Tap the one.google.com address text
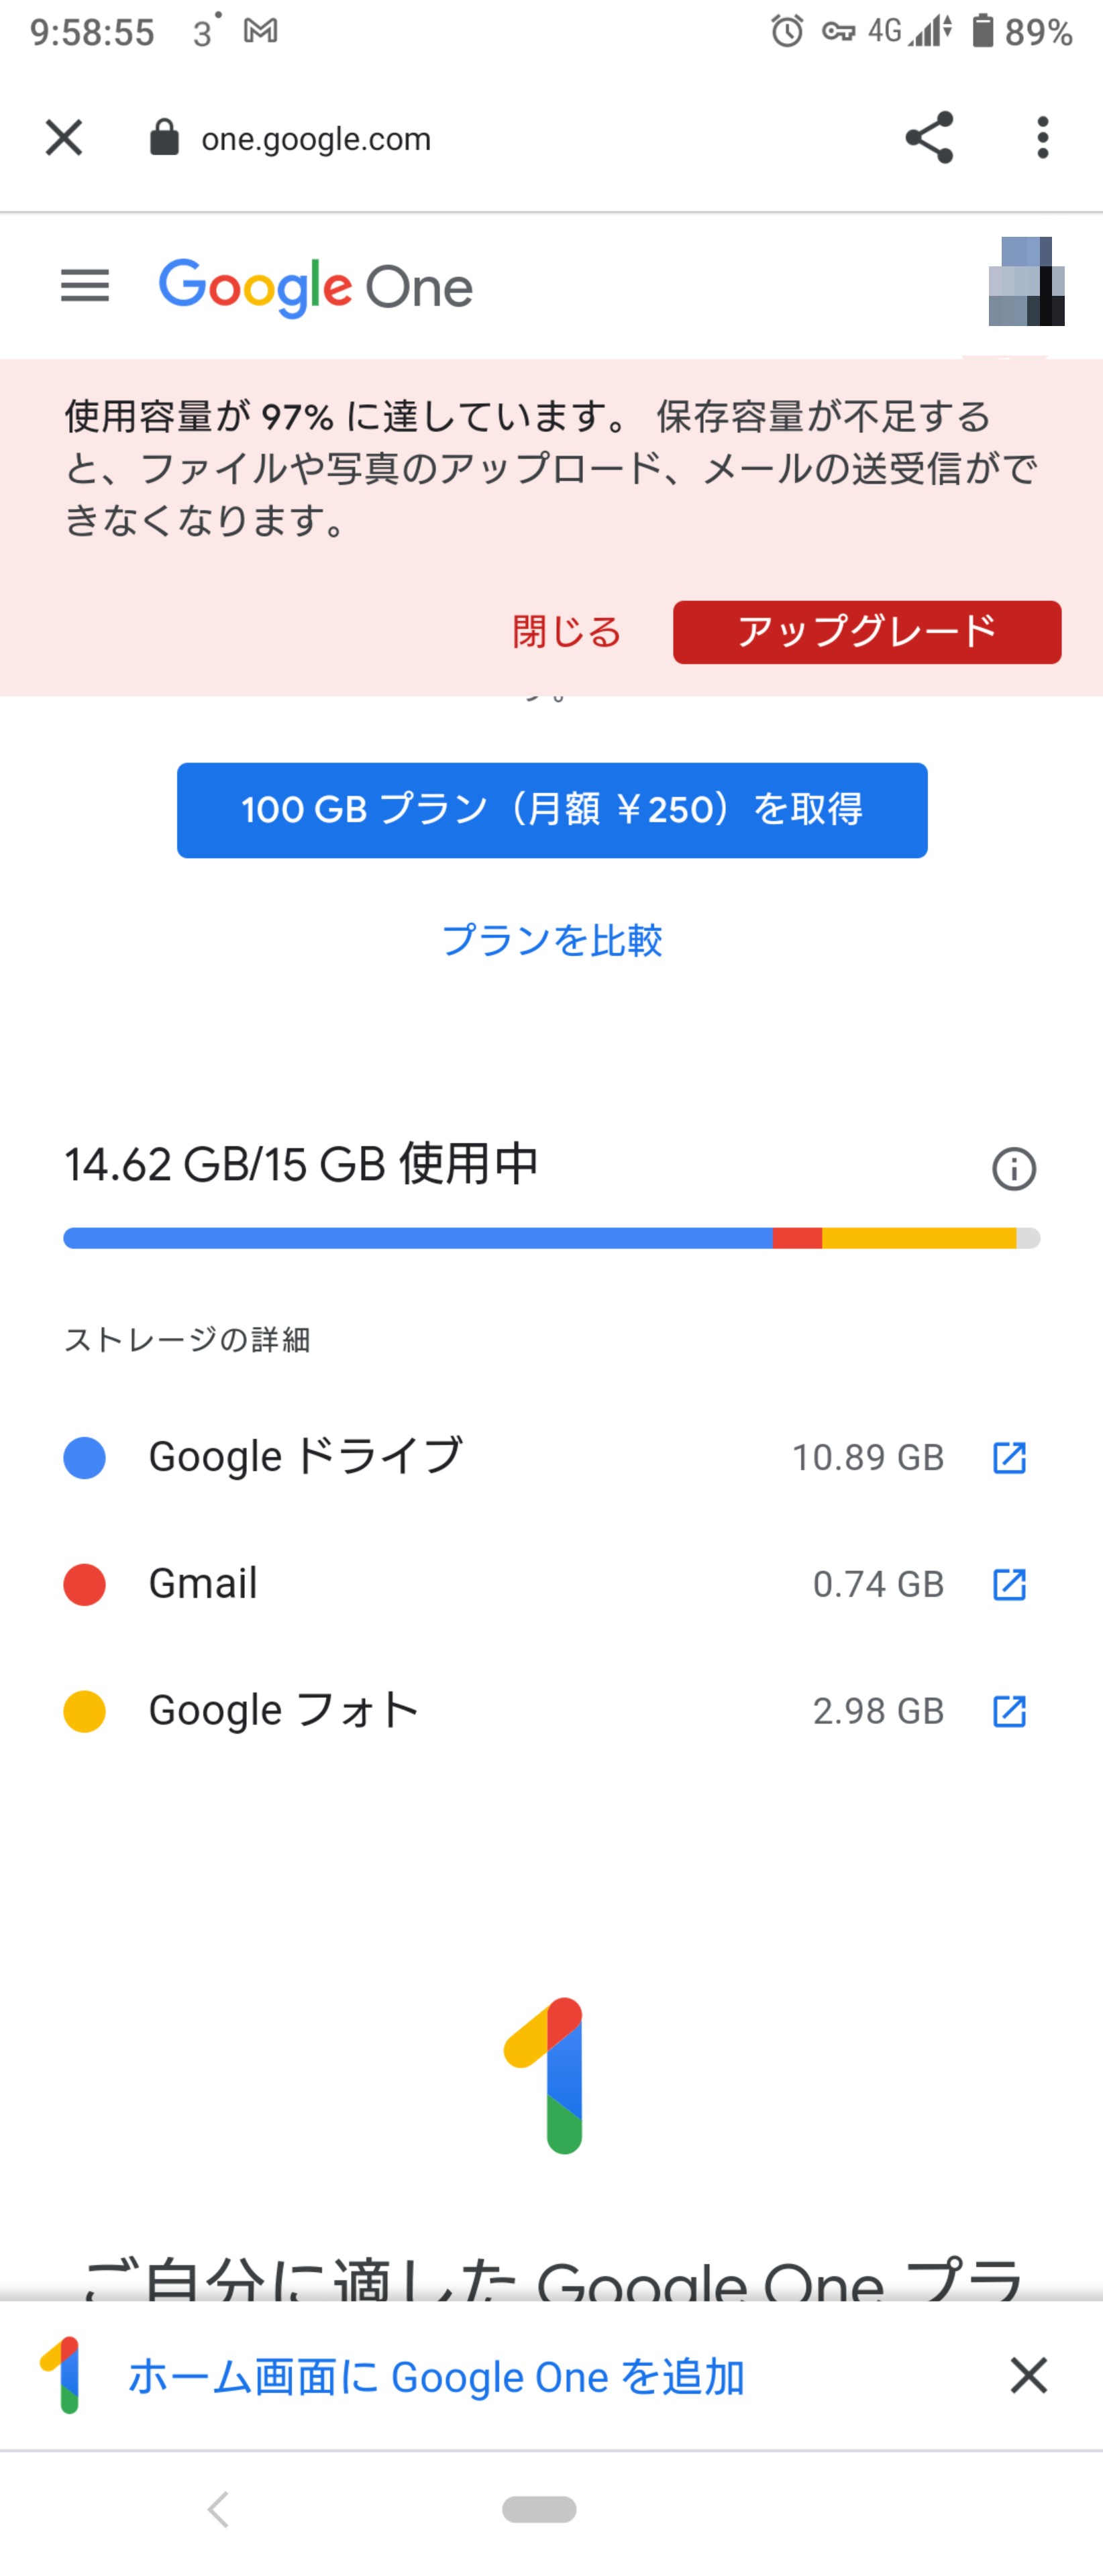This screenshot has height=2576, width=1103. point(316,139)
